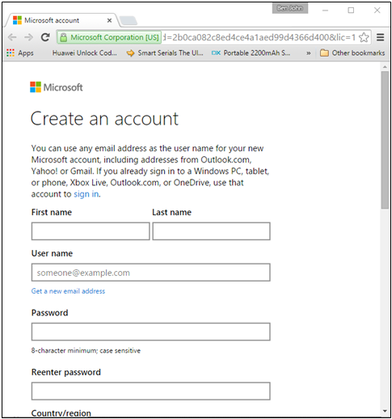Open Portable 2200mAh bookmark
Viewport: 392px width, 419px height.
(251, 53)
